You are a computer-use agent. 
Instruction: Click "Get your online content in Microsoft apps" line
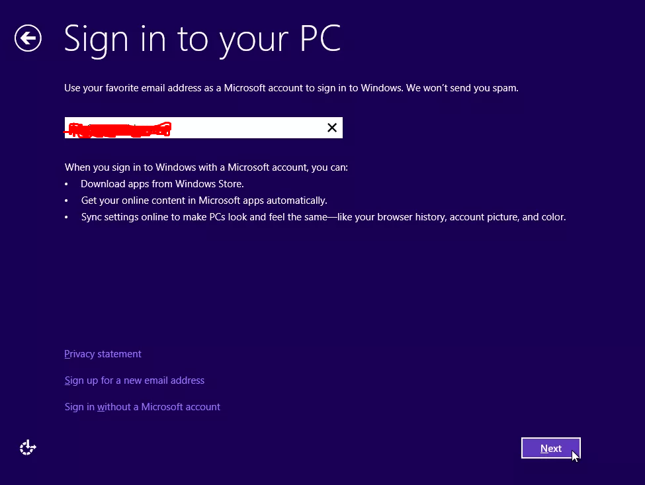(x=204, y=200)
